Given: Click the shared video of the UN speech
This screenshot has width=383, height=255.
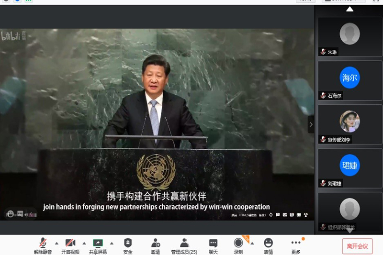Looking at the screenshot, I should tap(157, 124).
